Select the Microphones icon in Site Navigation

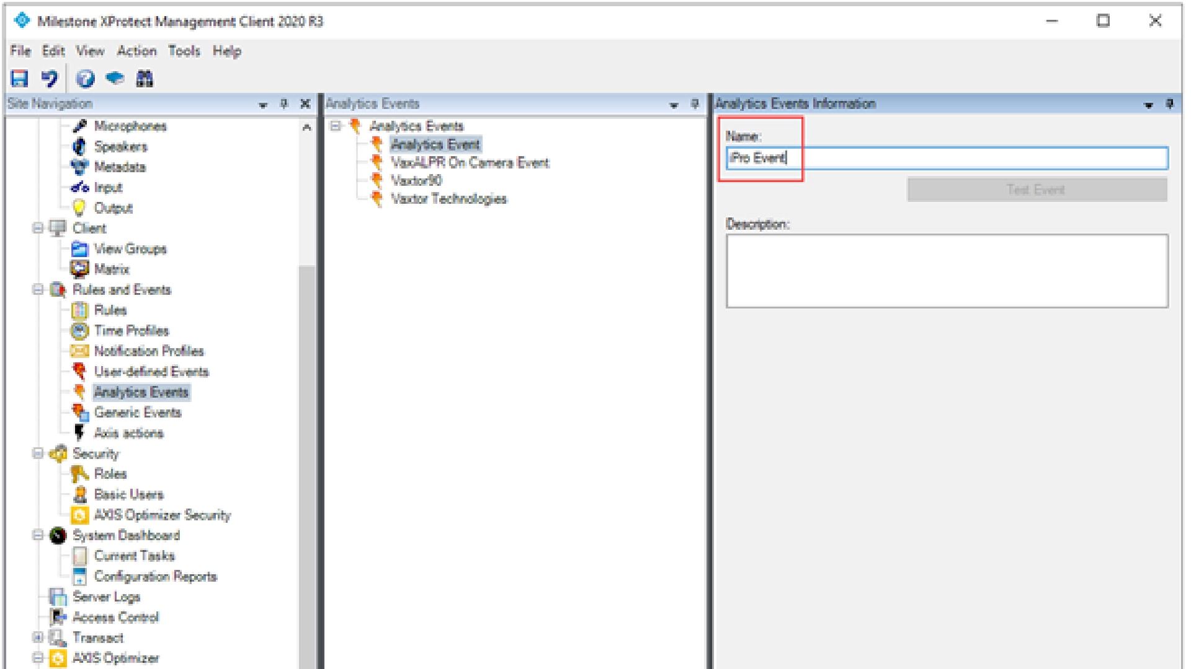pyautogui.click(x=79, y=126)
